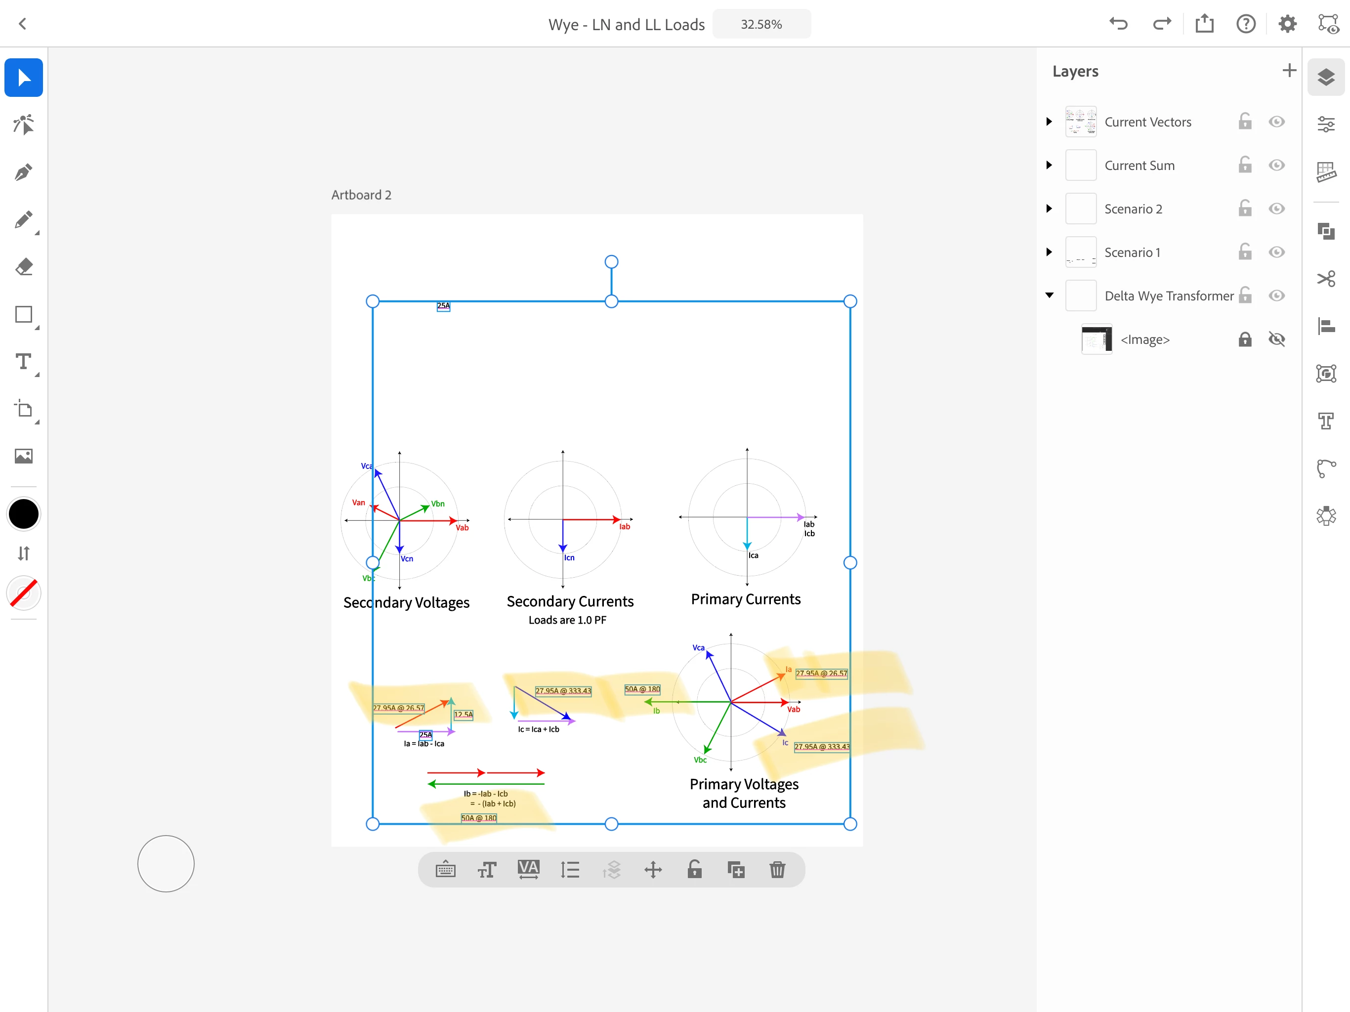Screen dimensions: 1350x1012
Task: Click the Undo arrow
Action: tap(1118, 24)
